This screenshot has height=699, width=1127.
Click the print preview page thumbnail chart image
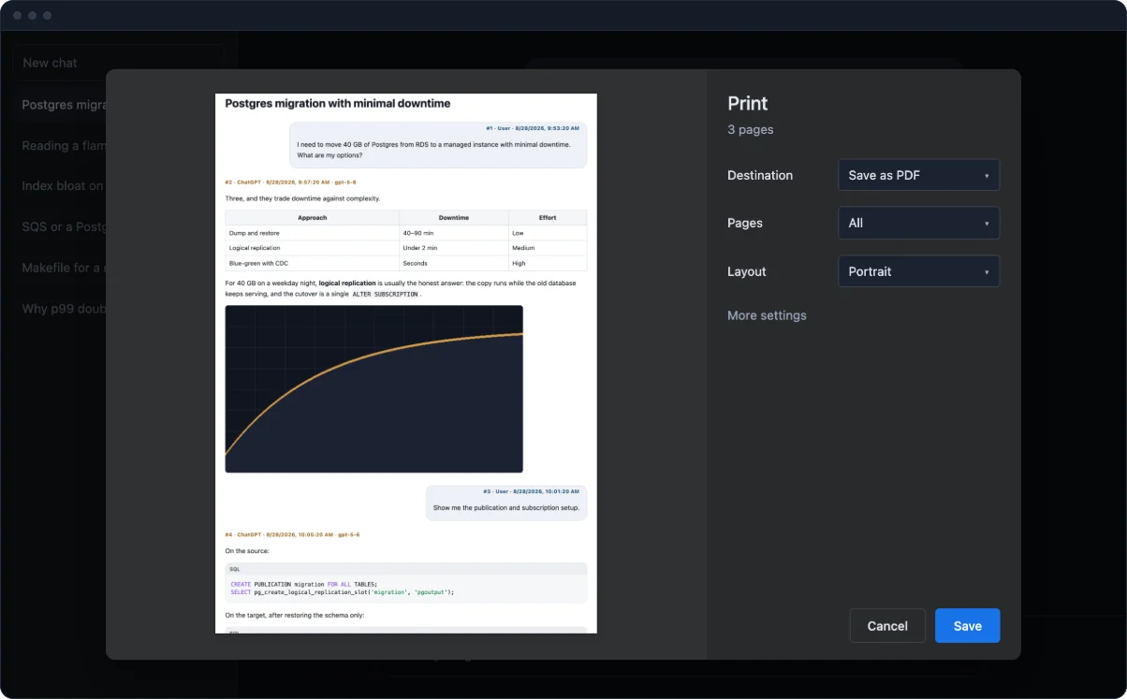[373, 388]
